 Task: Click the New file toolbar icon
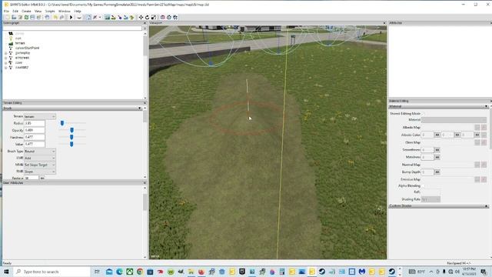(8, 17)
